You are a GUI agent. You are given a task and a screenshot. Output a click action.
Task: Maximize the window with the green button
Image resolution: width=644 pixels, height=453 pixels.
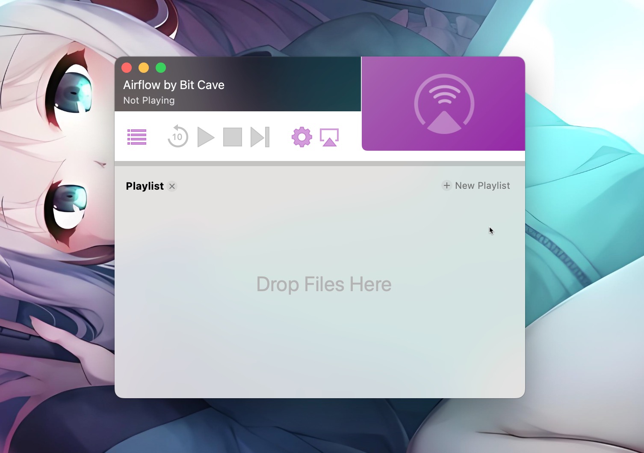[161, 68]
